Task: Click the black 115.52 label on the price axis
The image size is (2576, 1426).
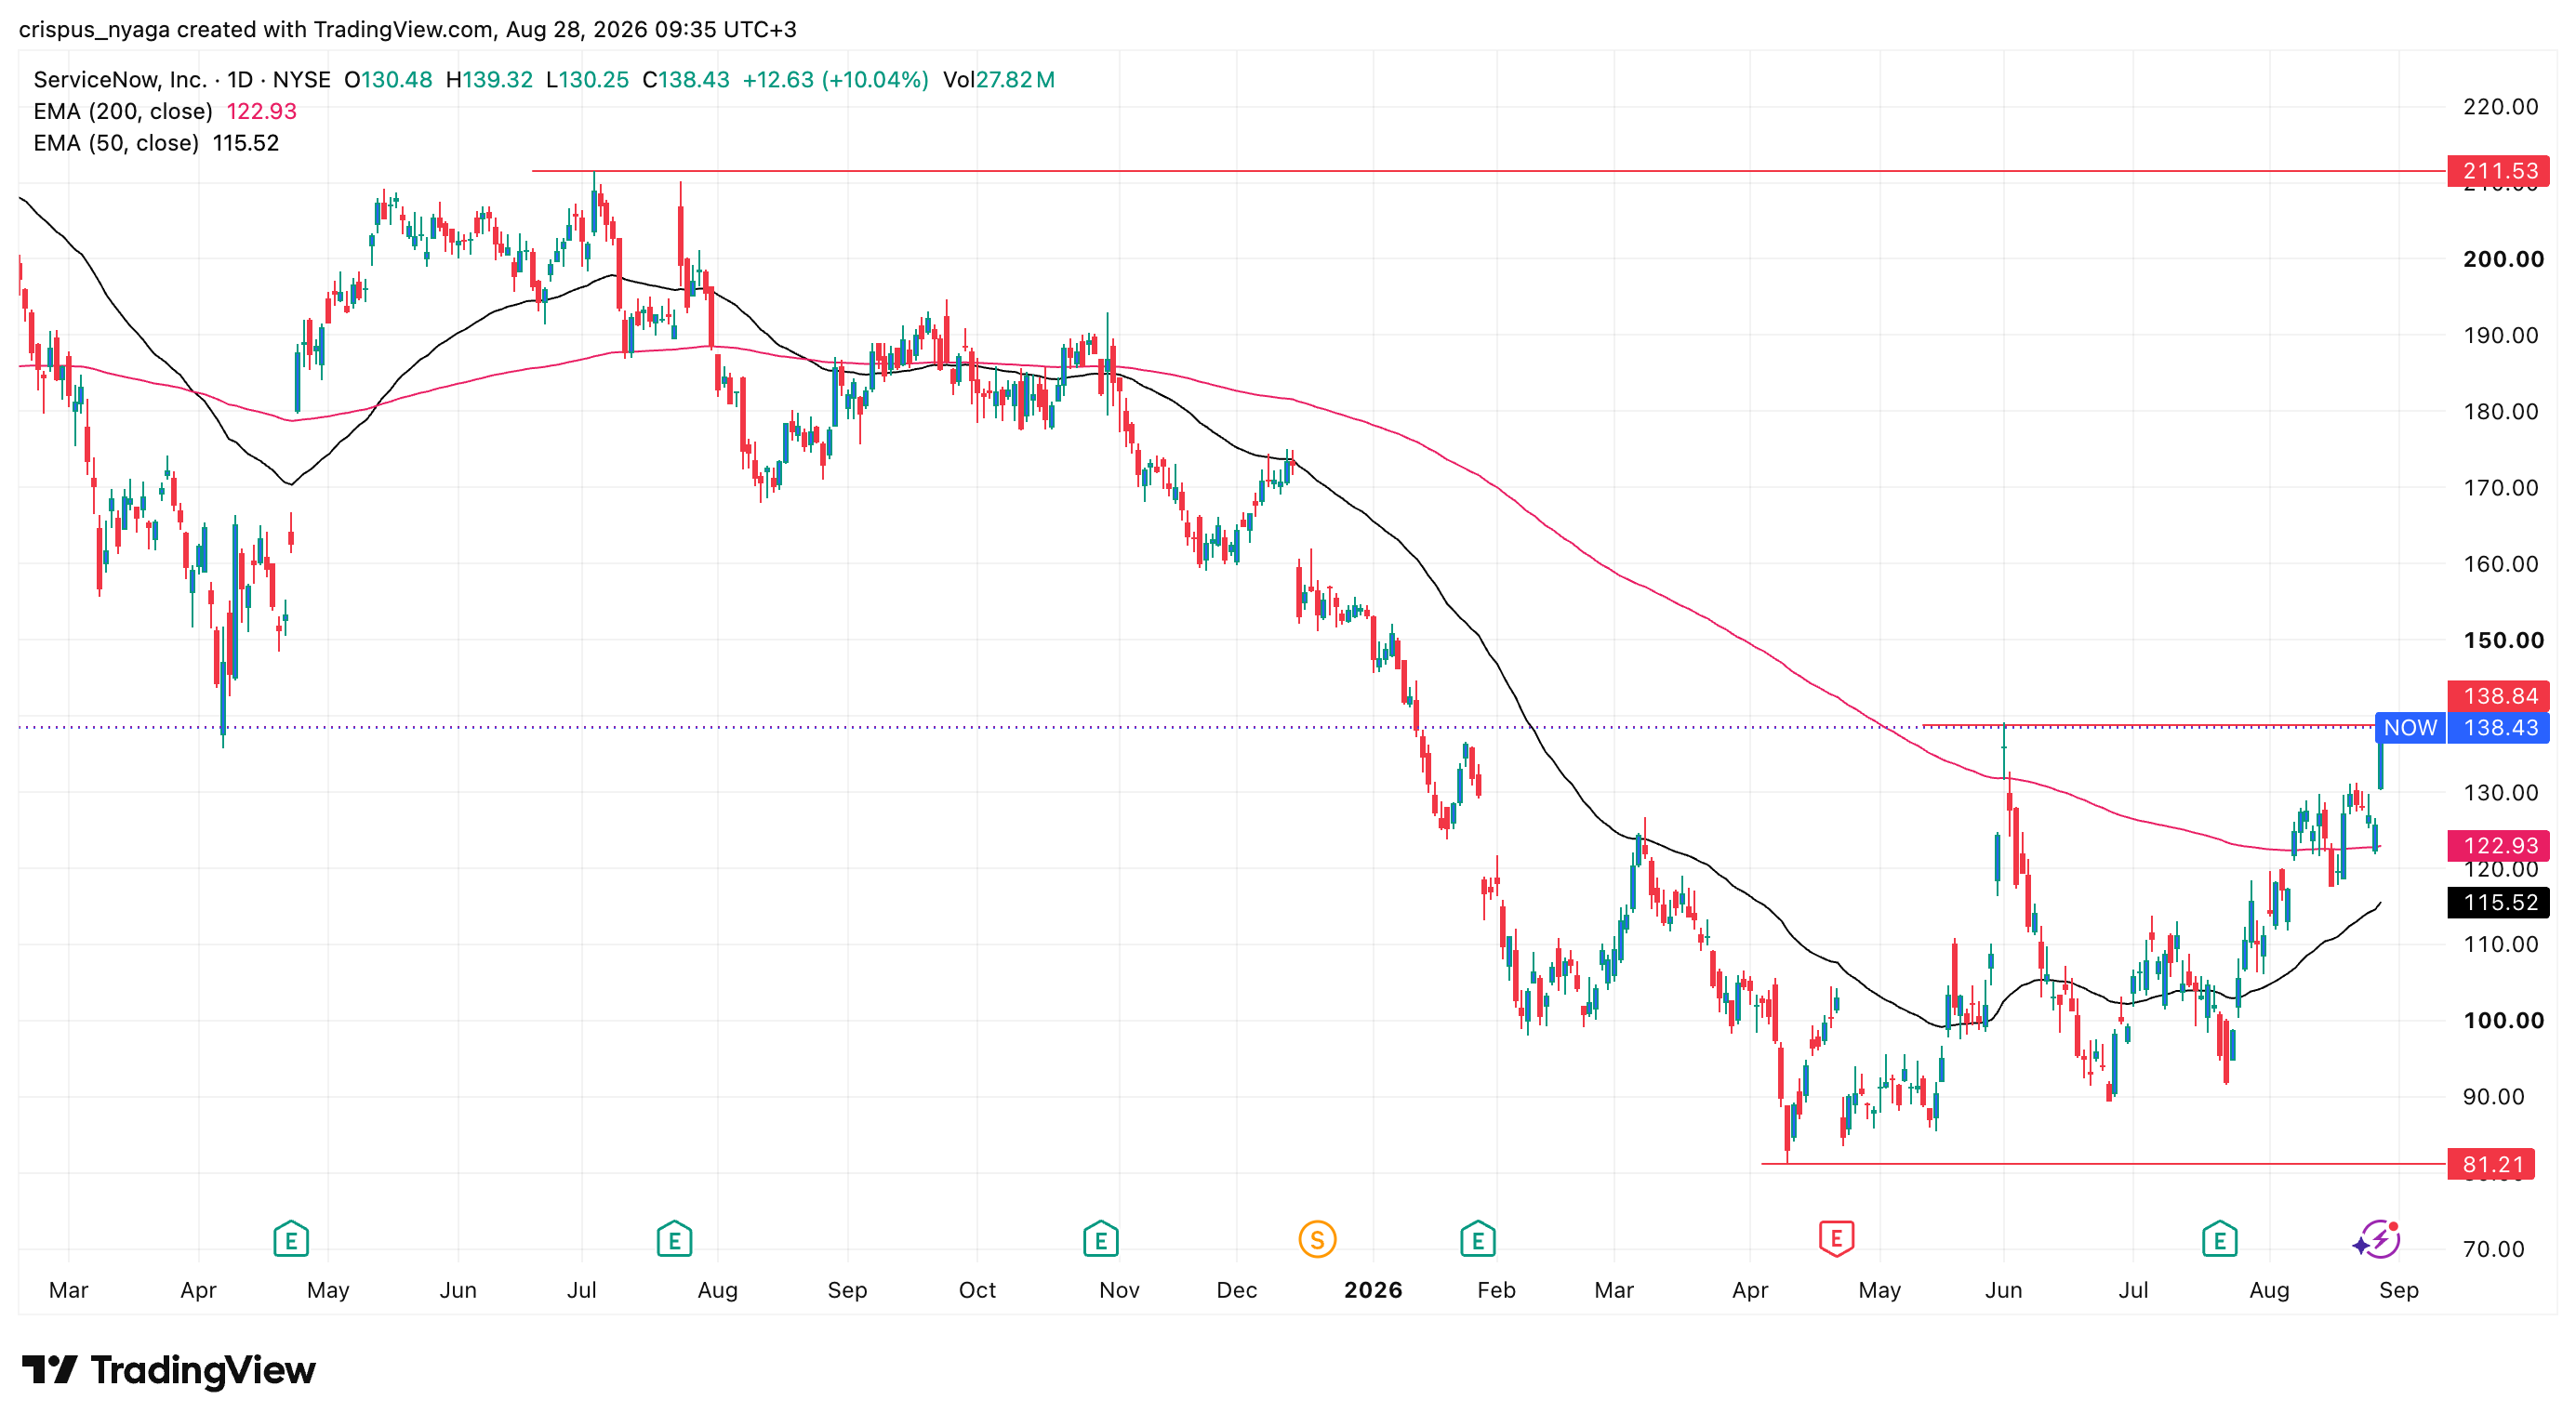Action: pyautogui.click(x=2499, y=903)
